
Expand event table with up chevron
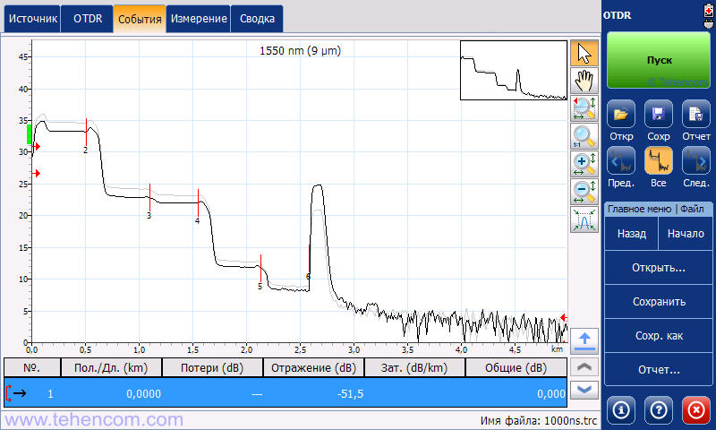(x=584, y=367)
